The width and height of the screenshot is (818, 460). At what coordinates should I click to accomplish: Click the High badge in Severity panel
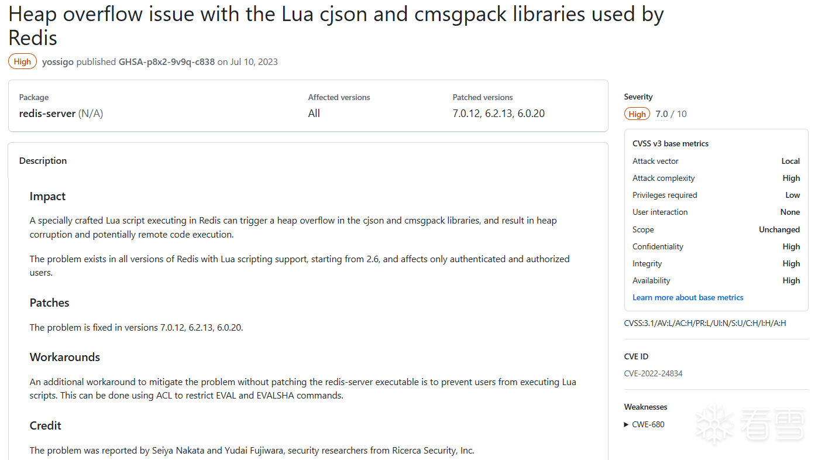637,114
